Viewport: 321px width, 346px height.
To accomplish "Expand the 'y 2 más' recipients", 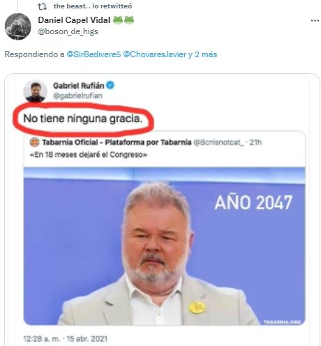I will [x=202, y=54].
